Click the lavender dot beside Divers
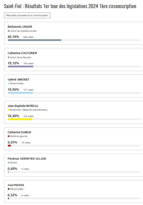143x205 pixels. coord(9,163)
